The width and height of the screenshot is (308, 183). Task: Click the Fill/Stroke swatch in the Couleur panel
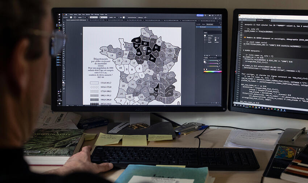pos(205,62)
